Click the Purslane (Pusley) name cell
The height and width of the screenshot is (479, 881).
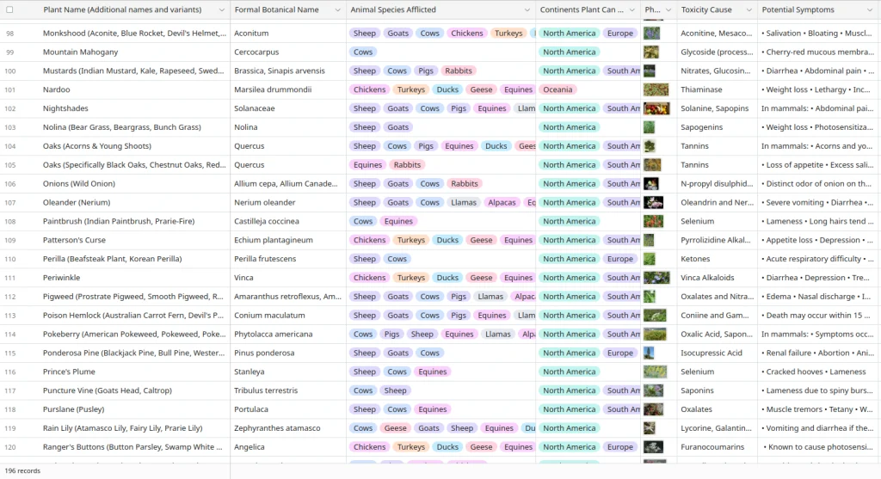[135, 409]
